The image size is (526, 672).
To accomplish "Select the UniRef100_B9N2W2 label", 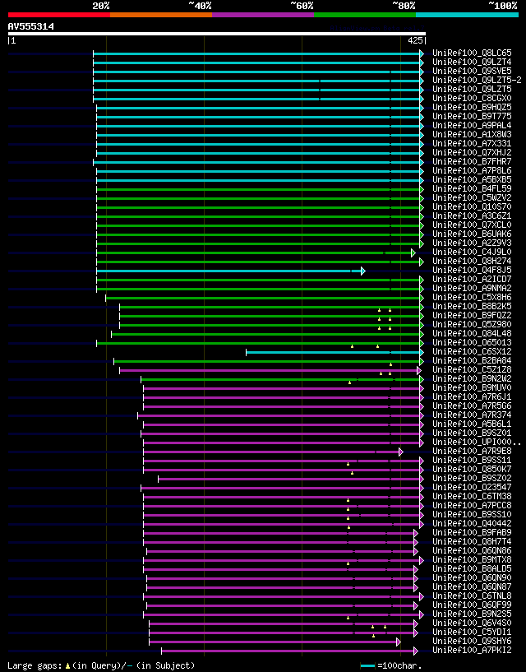I will click(472, 378).
